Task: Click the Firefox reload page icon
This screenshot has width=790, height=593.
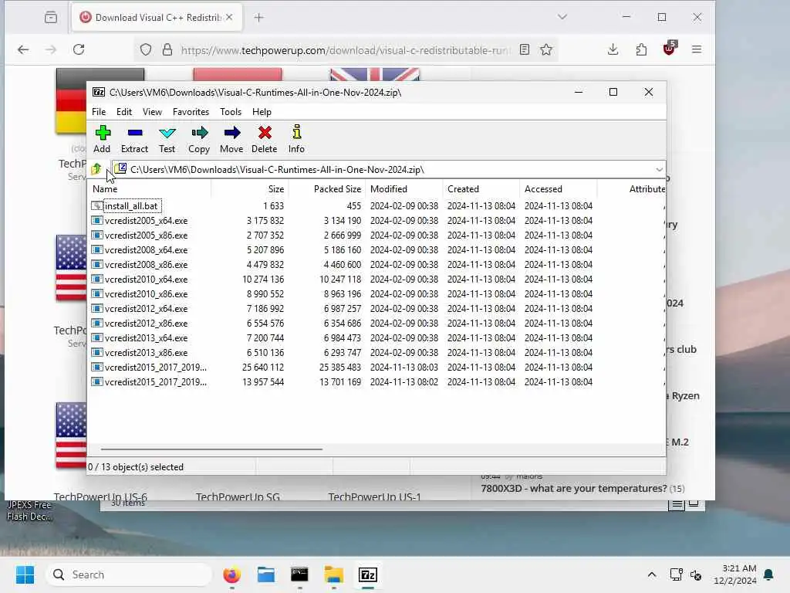Action: tap(79, 49)
